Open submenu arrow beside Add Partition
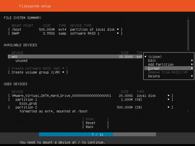This screenshot has width=195, height=146. (x=192, y=64)
